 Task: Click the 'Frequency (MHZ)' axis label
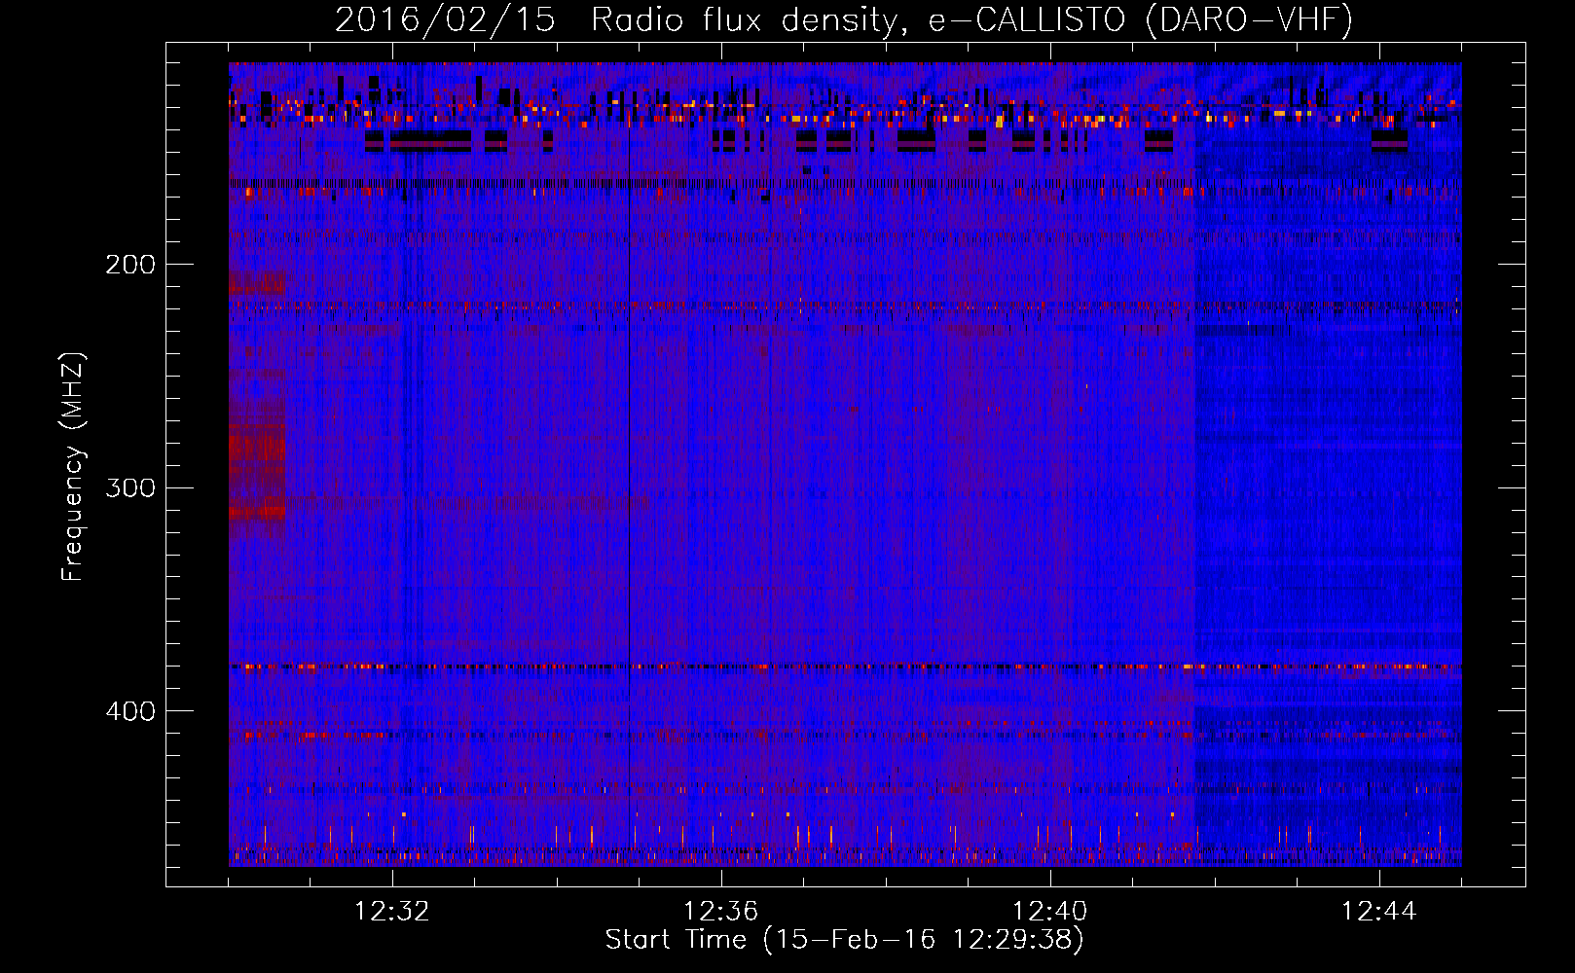(73, 467)
